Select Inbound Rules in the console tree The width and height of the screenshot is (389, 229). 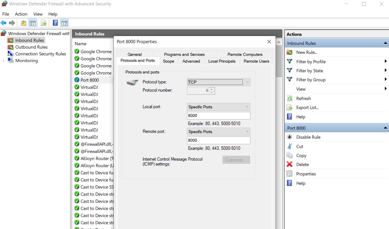pos(29,40)
